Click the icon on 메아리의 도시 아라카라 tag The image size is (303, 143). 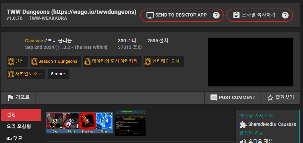(x=88, y=61)
